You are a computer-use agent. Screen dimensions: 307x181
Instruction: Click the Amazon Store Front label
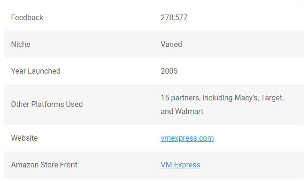point(44,165)
